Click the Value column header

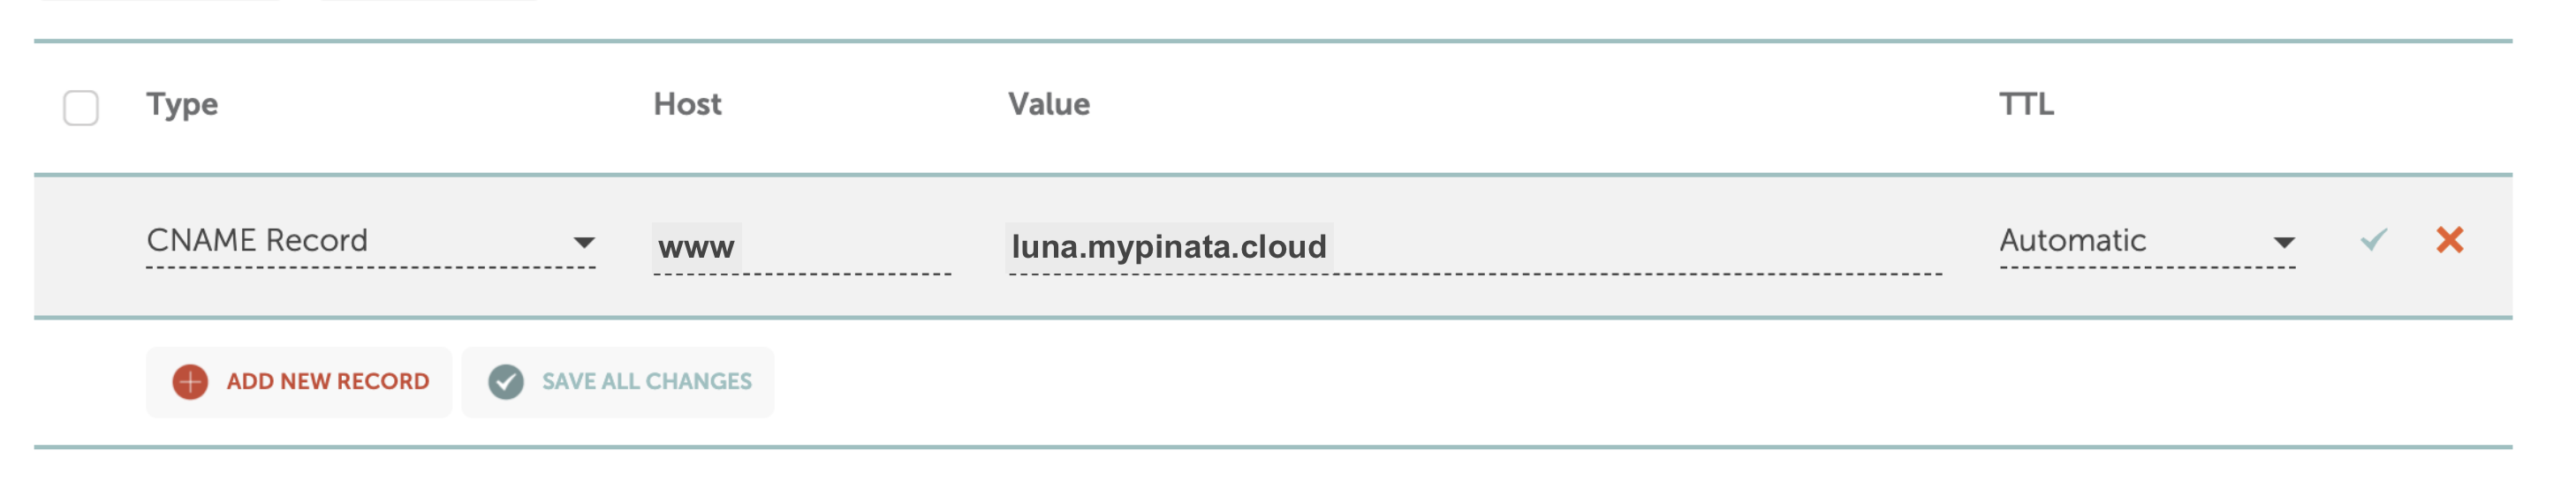1049,104
